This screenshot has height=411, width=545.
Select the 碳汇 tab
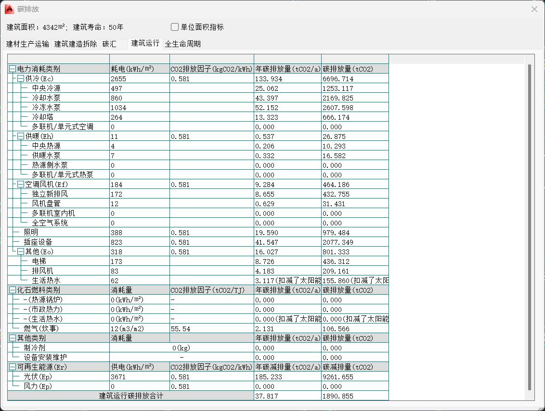(110, 44)
